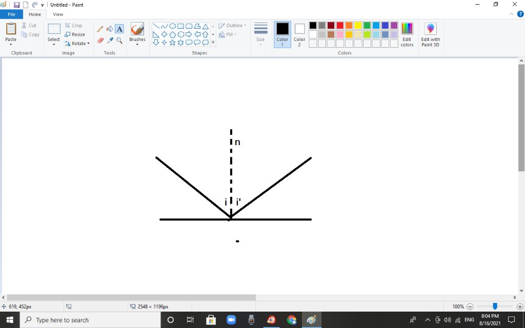
Task: Select the Color picker eyedropper tool
Action: tap(110, 40)
